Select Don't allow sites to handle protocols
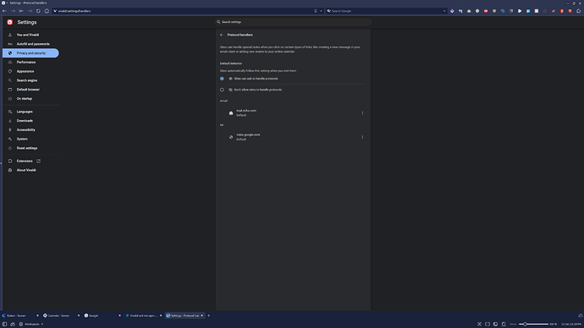Viewport: 584px width, 328px height. point(222,90)
